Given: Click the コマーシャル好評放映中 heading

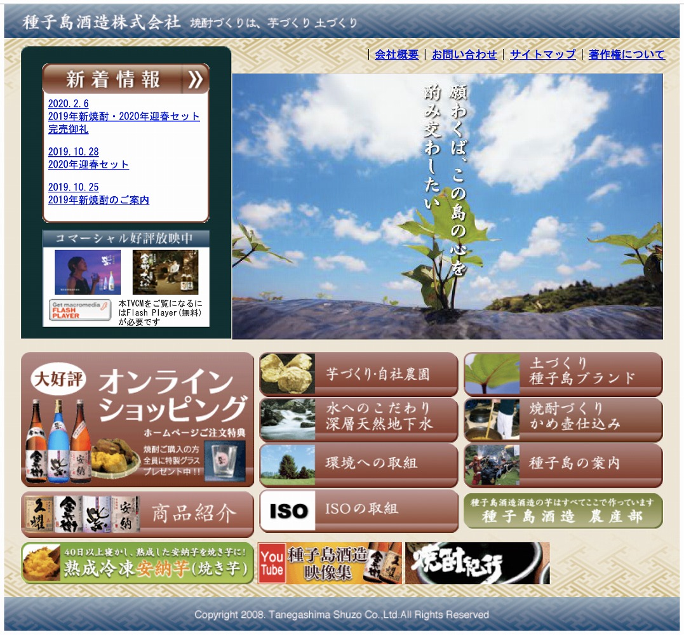Looking at the screenshot, I should coord(126,238).
